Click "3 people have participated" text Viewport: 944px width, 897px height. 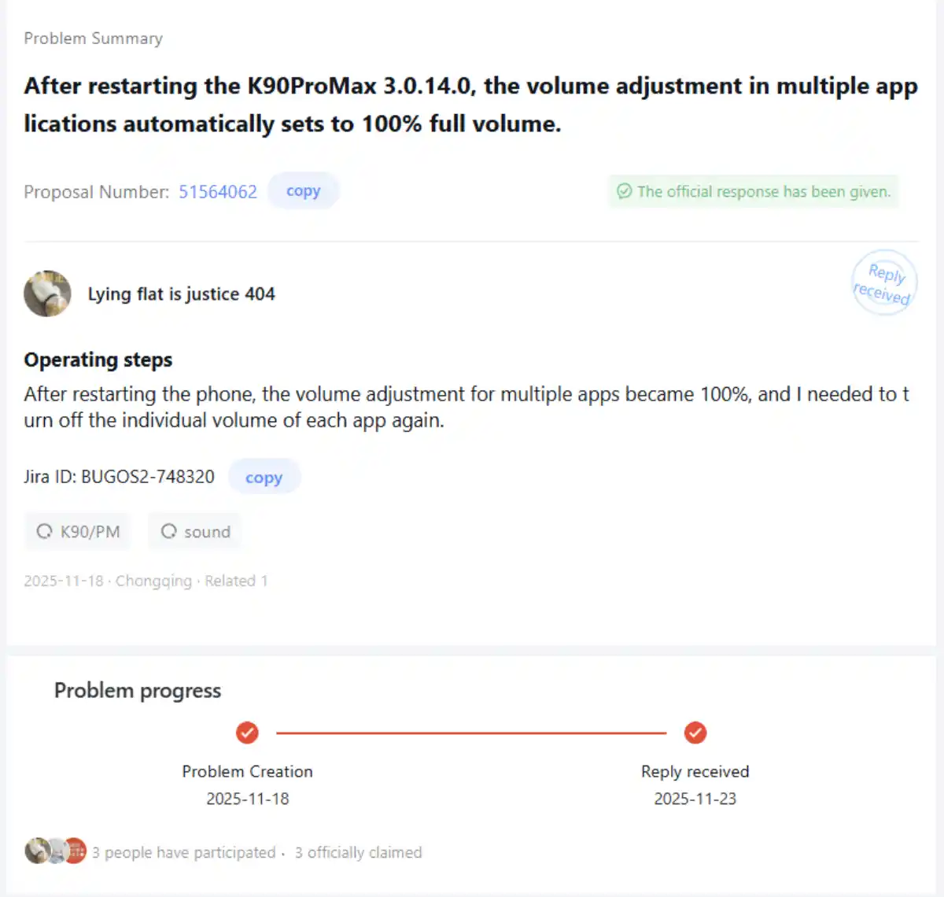[183, 852]
